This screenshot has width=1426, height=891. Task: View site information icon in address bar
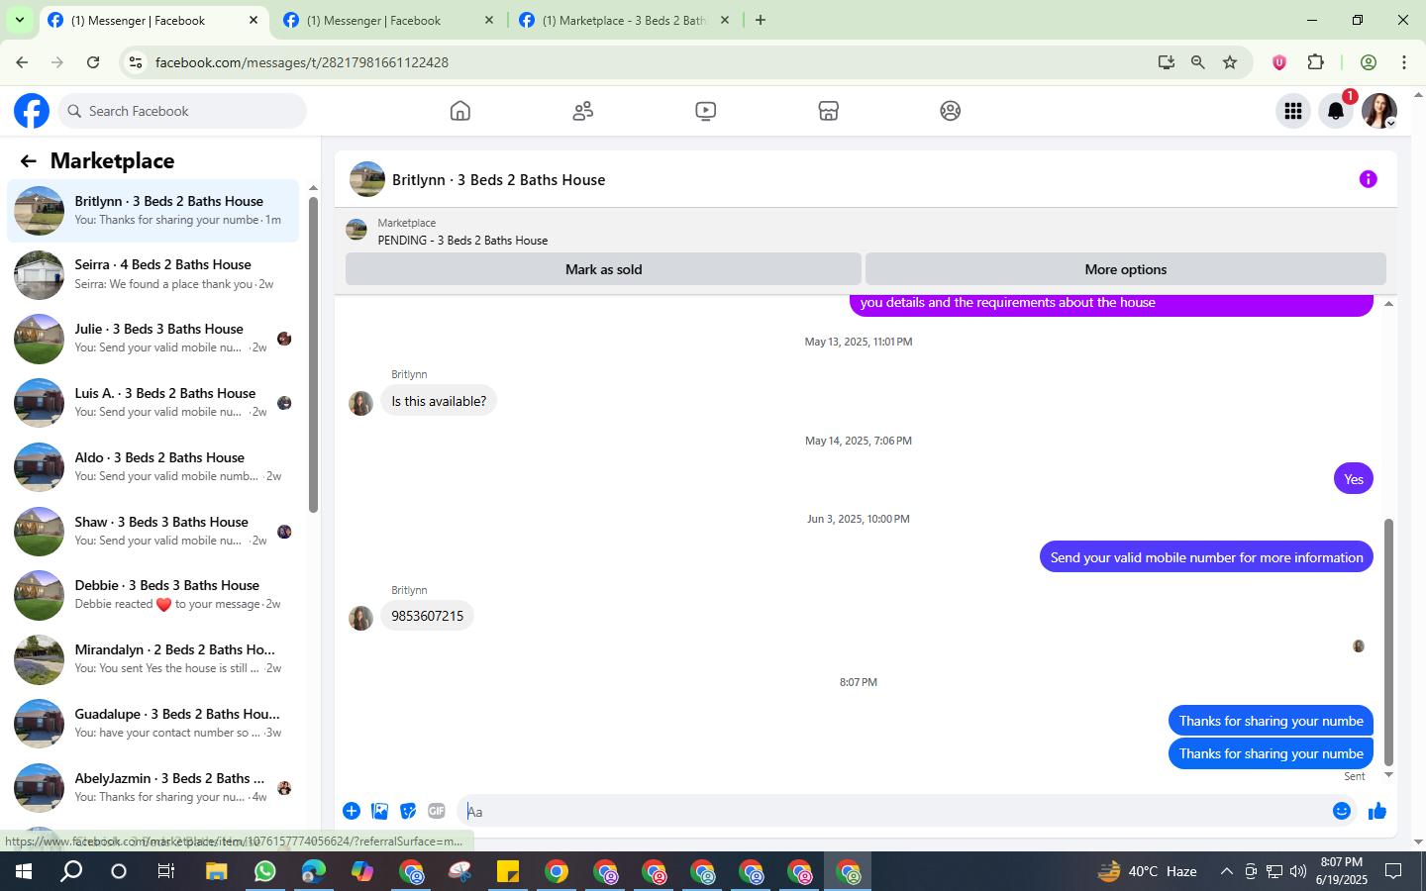point(137,62)
